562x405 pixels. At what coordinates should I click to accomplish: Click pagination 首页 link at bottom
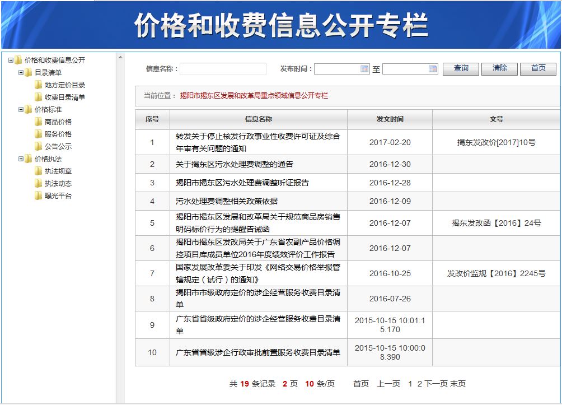(x=361, y=384)
